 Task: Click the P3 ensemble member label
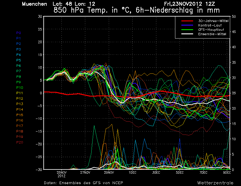coord(19,49)
